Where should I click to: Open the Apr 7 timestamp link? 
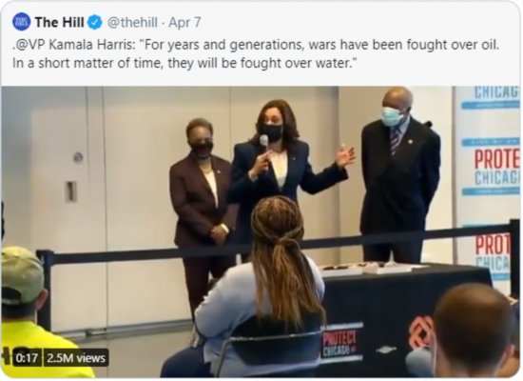[184, 23]
